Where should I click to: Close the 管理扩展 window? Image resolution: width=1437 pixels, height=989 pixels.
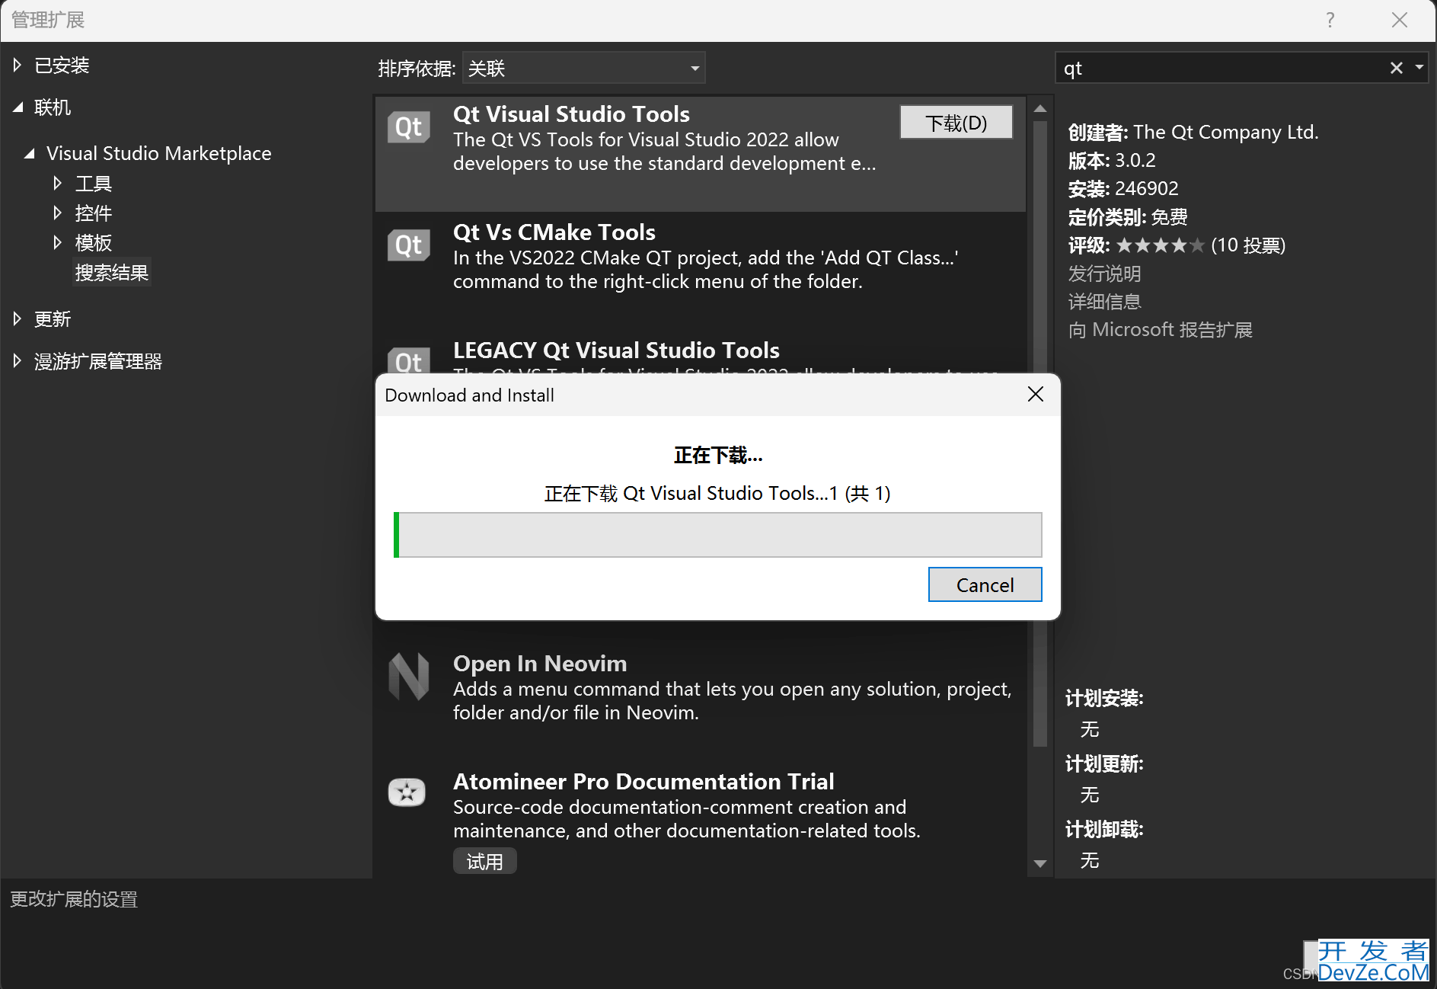coord(1400,20)
